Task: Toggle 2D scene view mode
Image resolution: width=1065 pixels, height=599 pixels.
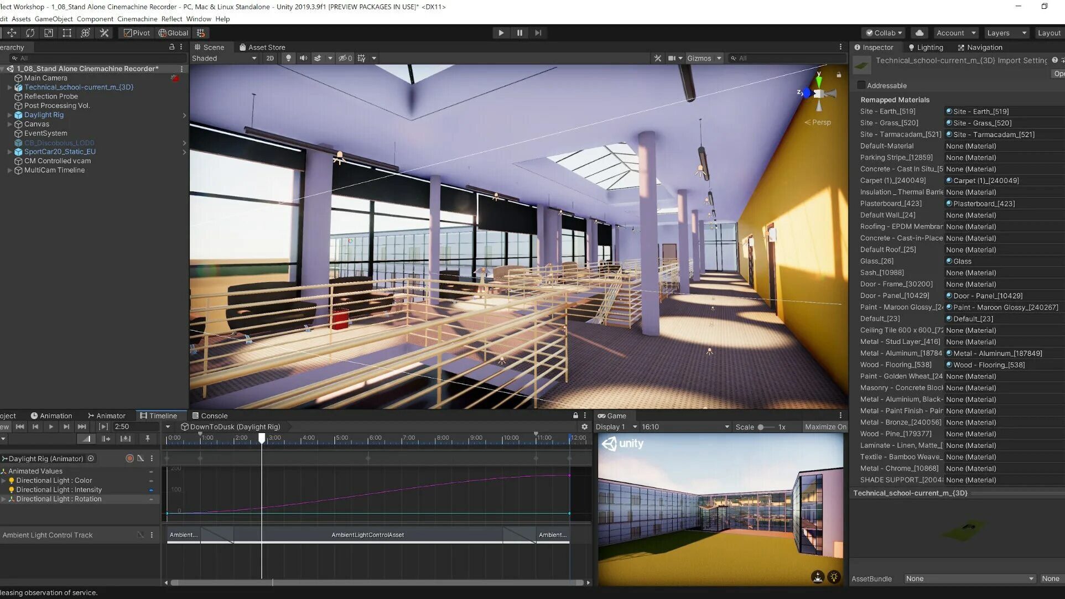Action: pyautogui.click(x=270, y=58)
